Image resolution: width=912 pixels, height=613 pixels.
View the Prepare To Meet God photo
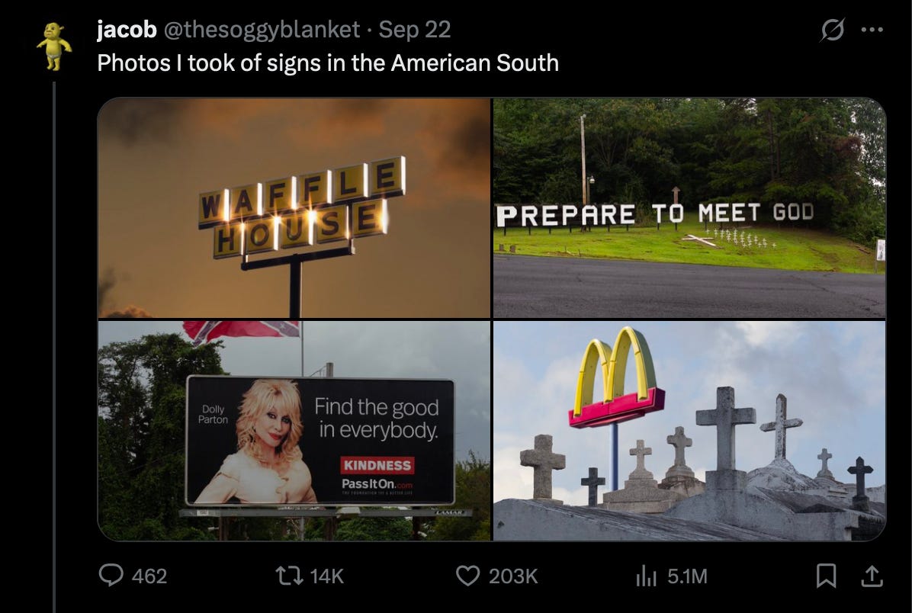689,207
